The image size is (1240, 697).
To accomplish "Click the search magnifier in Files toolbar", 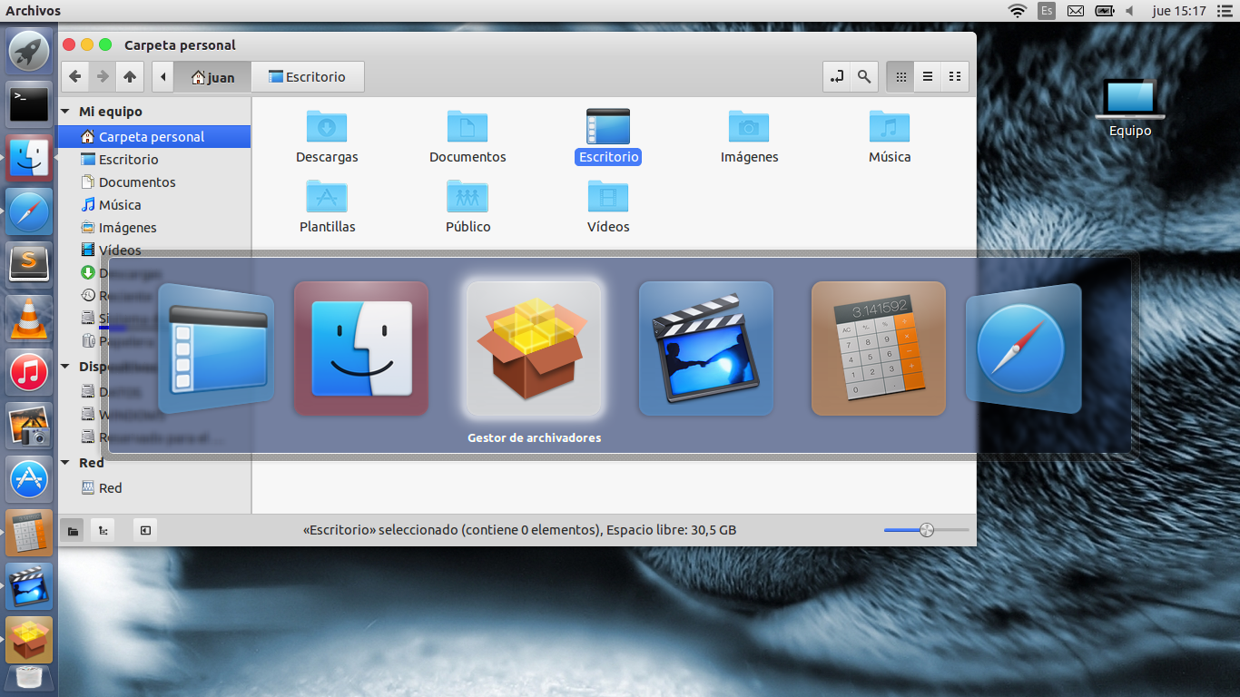I will point(864,77).
